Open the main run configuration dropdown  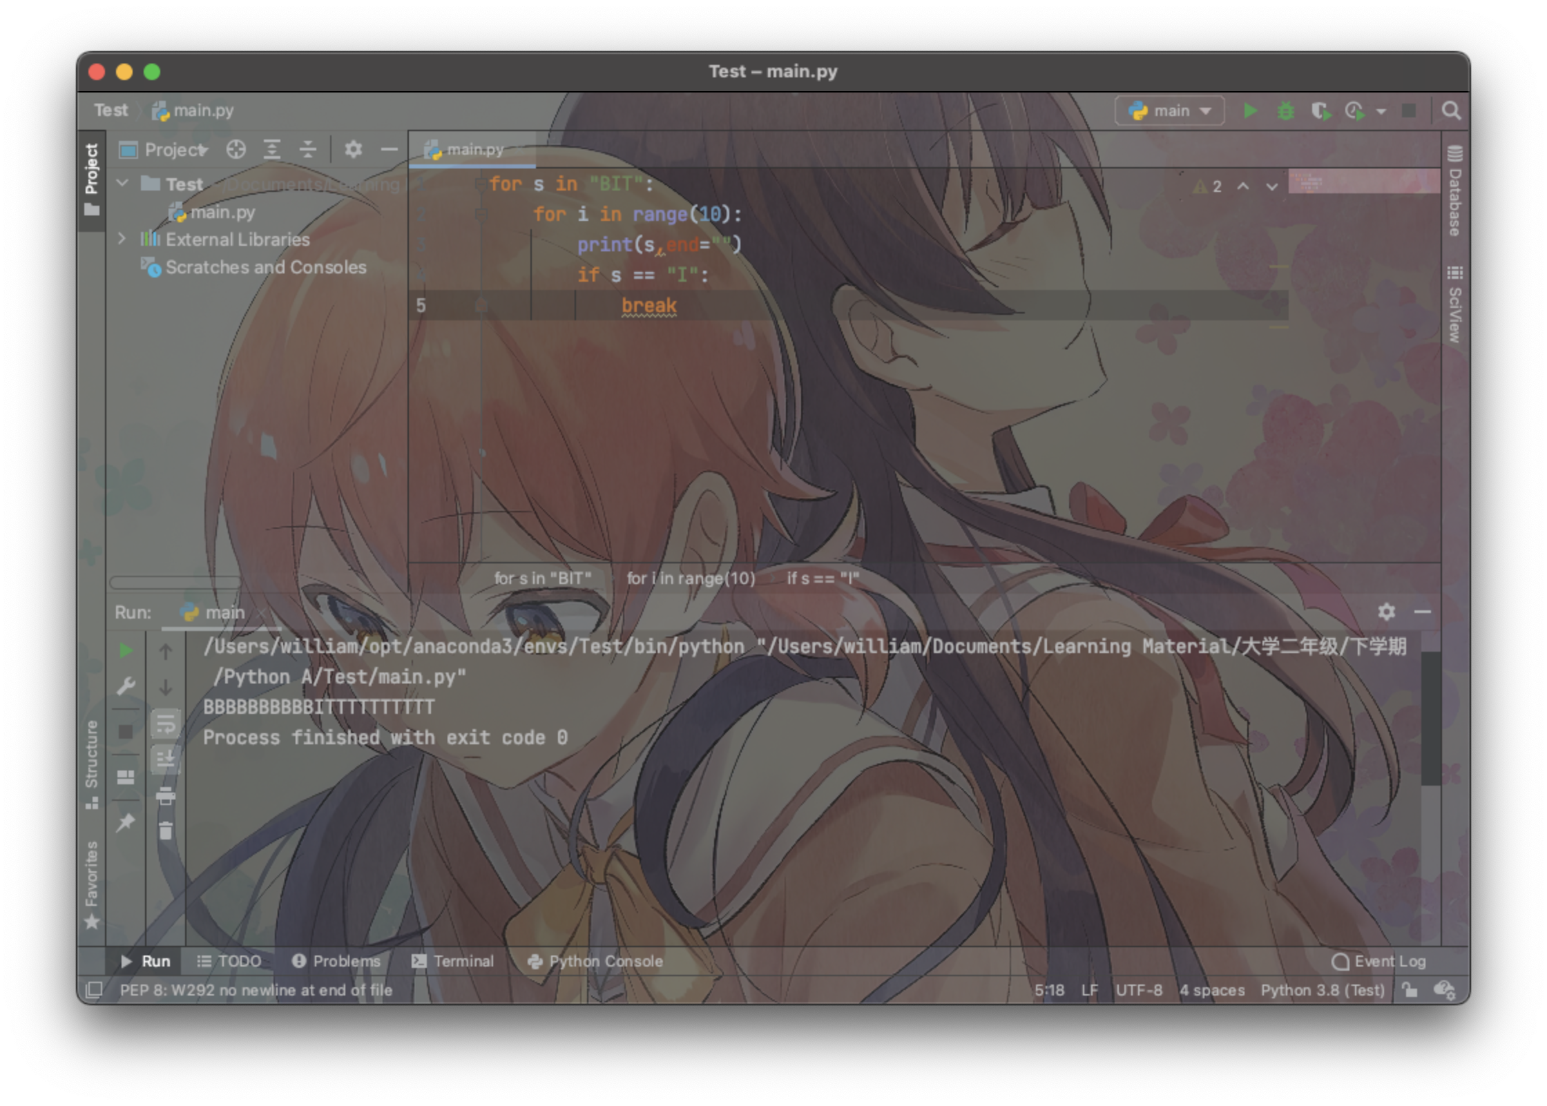(x=1170, y=110)
